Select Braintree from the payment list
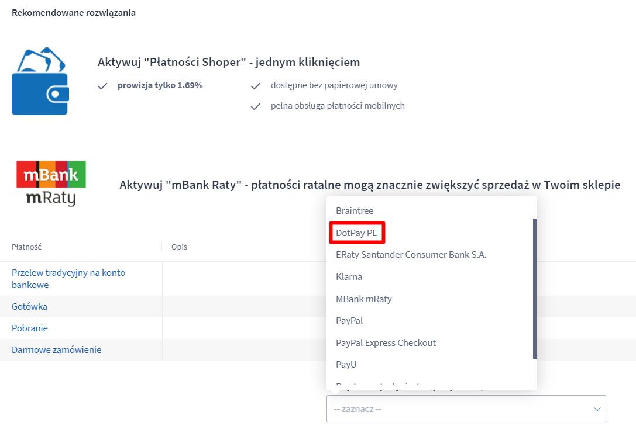Viewport: 636px width, 433px height. coord(355,210)
